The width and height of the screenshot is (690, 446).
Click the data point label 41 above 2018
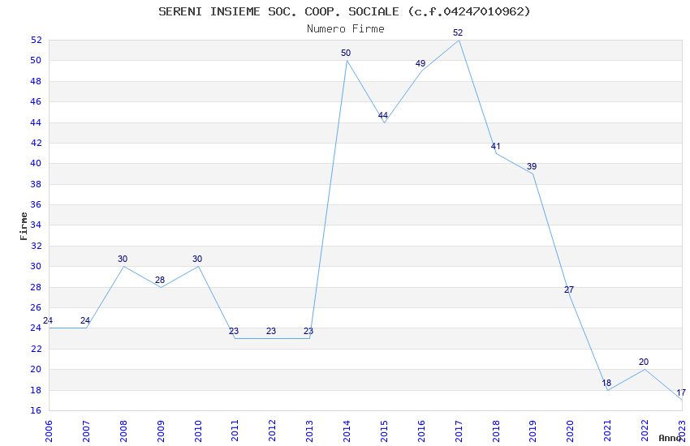point(495,146)
